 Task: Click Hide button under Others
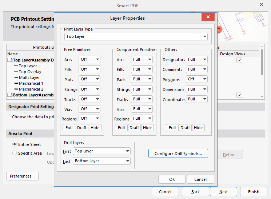click(x=198, y=128)
